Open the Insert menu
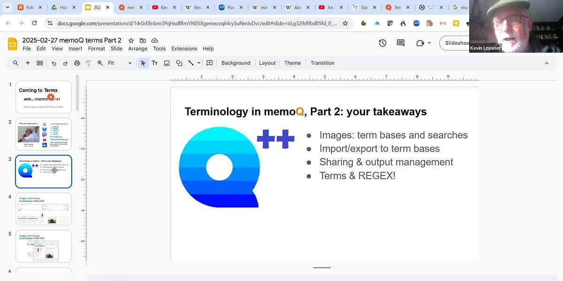 (76, 49)
